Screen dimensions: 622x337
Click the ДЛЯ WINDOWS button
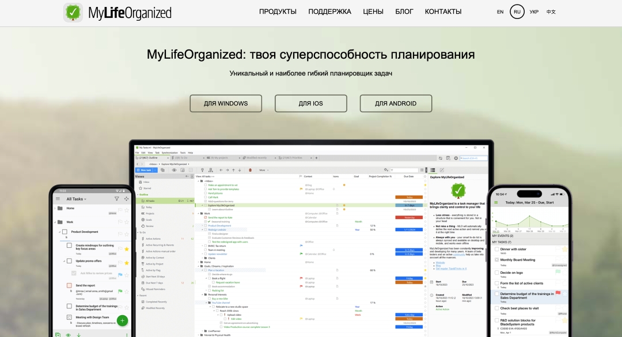coord(226,104)
